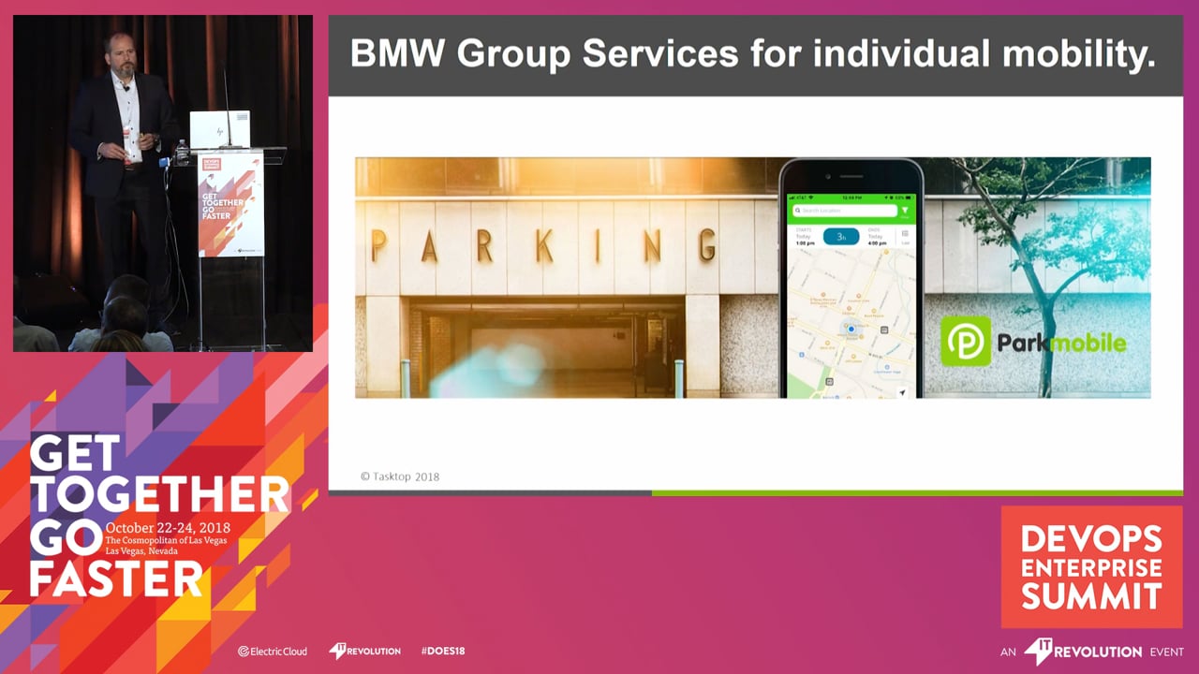Click the Electric Cloud sponsor logo

(x=272, y=651)
